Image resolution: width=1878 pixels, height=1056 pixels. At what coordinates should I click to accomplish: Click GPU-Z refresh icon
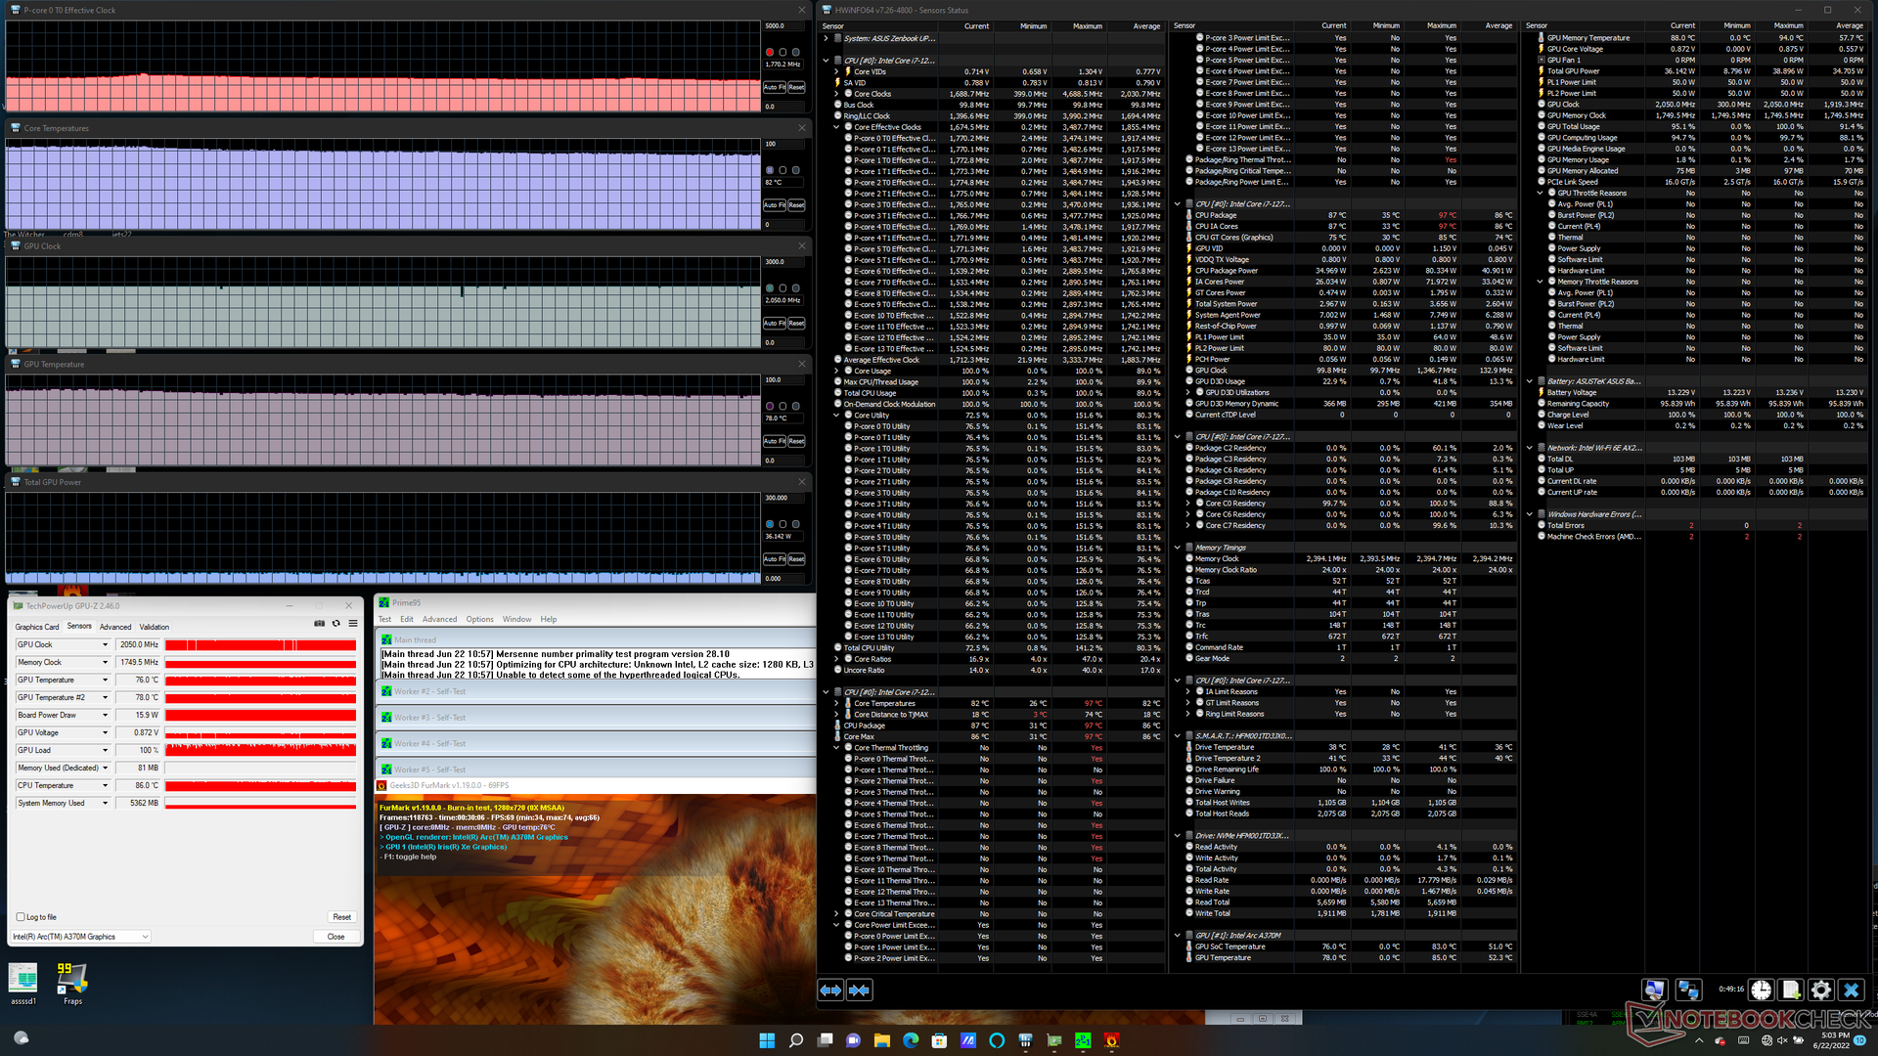[x=335, y=623]
